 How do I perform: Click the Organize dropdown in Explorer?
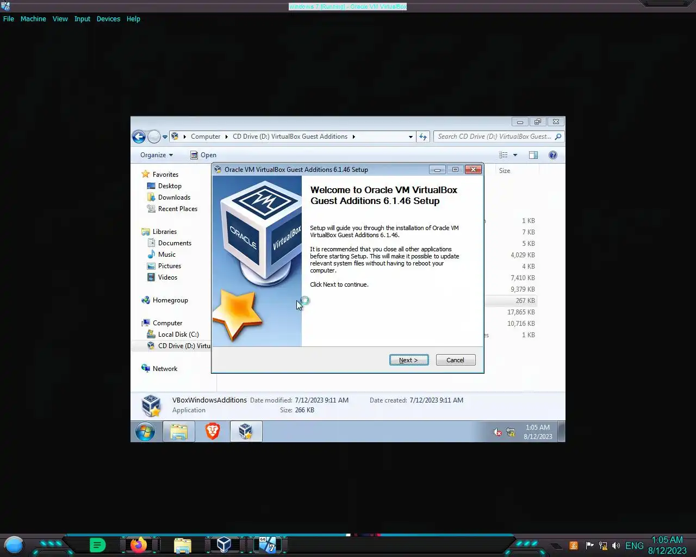click(157, 155)
